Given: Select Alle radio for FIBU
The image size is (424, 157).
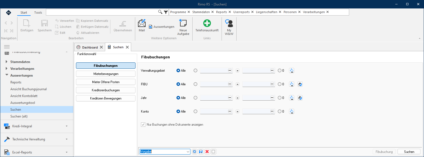Looking at the screenshot, I should click(178, 84).
